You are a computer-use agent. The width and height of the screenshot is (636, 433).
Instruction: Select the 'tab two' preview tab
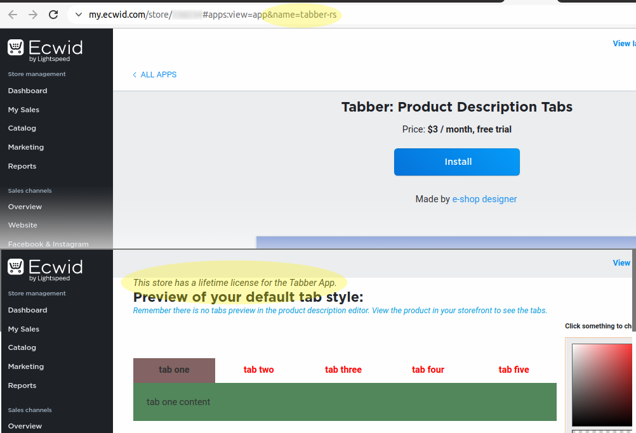258,370
